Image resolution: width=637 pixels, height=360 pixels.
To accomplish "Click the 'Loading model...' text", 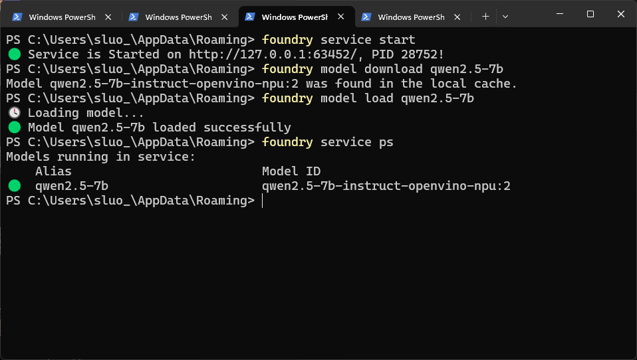I will coord(85,113).
